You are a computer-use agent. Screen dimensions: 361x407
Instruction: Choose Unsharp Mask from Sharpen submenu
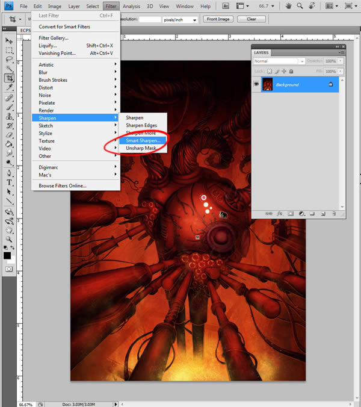143,148
